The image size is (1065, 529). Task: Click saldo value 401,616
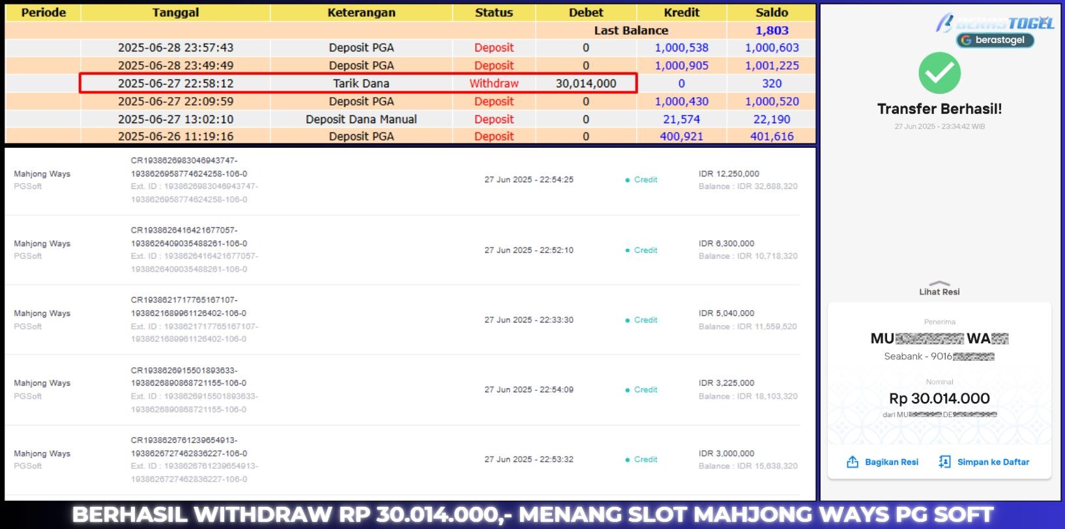(772, 136)
